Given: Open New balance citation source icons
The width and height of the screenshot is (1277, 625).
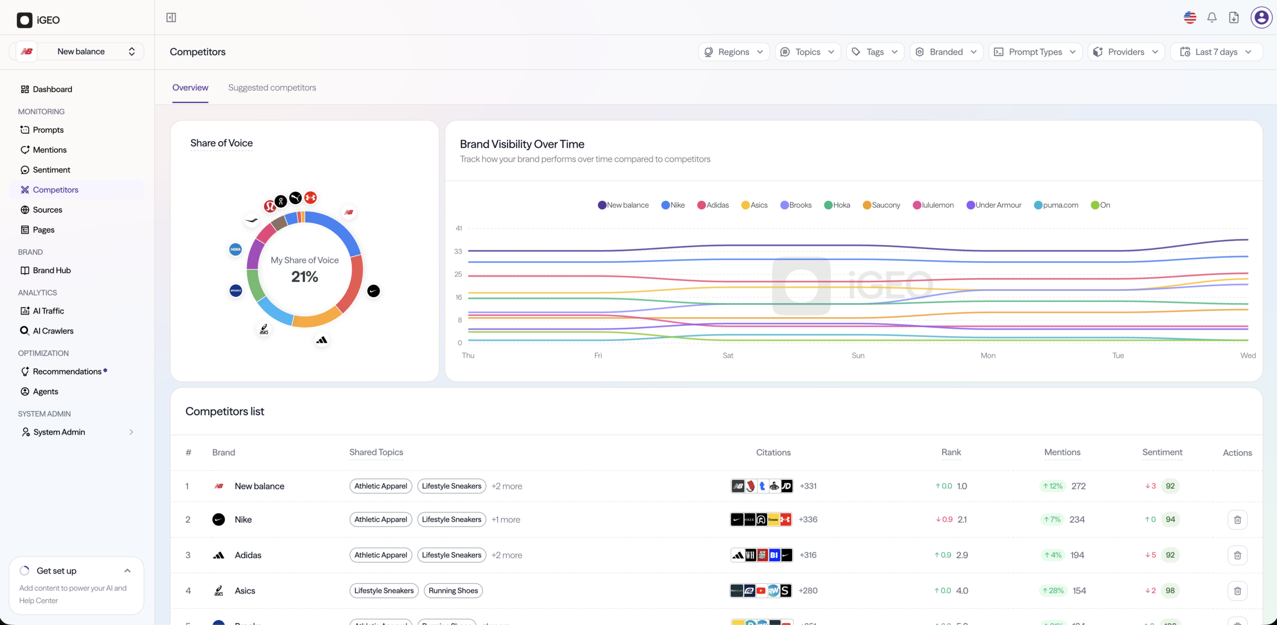Looking at the screenshot, I should (762, 486).
